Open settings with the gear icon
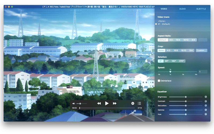The image size is (214, 134). tap(133, 103)
